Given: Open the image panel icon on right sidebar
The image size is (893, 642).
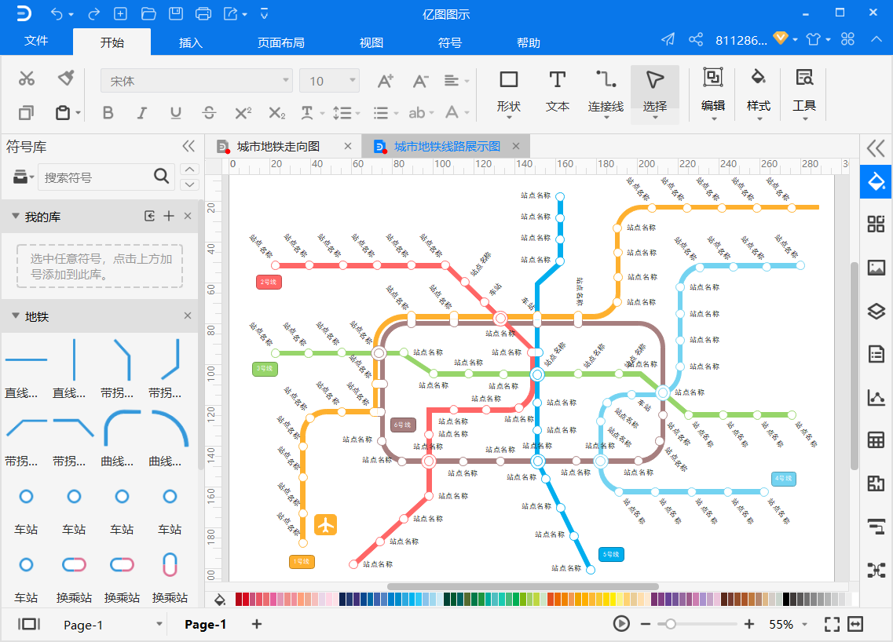Looking at the screenshot, I should point(876,267).
